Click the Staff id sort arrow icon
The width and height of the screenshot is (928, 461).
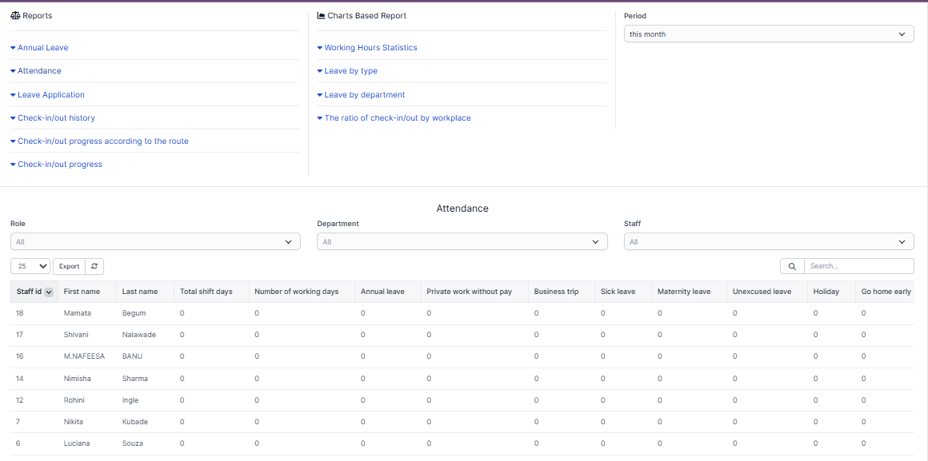point(49,292)
